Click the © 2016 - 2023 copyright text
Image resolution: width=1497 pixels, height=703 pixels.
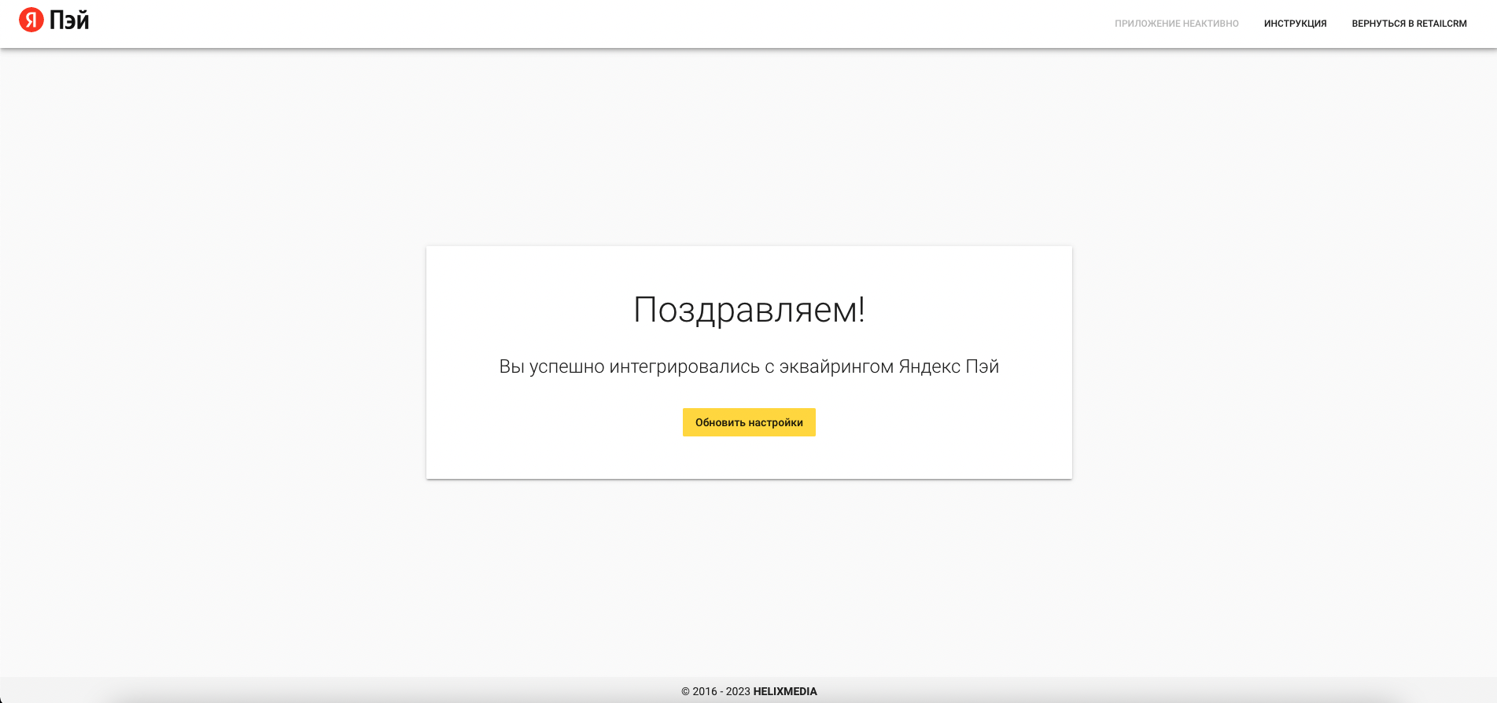716,692
